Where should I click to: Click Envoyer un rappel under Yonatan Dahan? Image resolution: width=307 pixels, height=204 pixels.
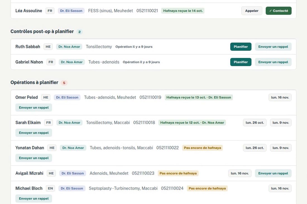pyautogui.click(x=34, y=158)
